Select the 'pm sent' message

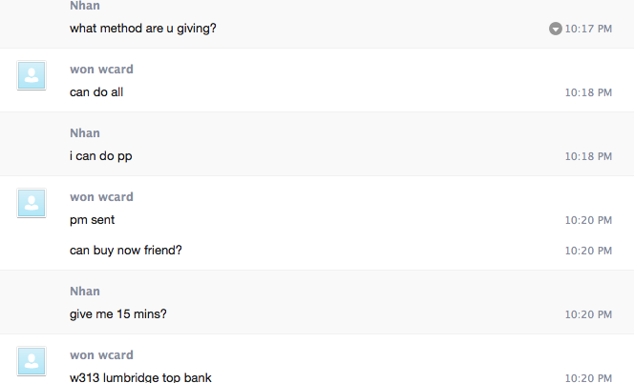[x=93, y=220]
